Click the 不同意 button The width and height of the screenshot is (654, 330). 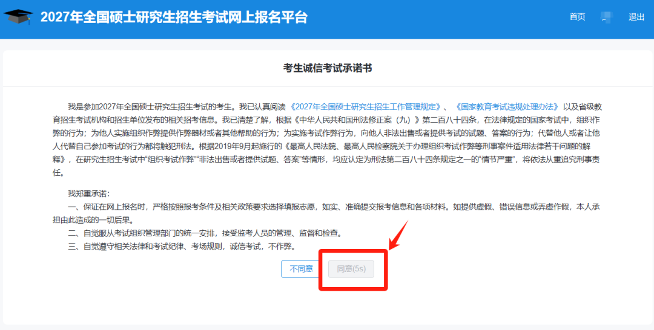tap(301, 269)
